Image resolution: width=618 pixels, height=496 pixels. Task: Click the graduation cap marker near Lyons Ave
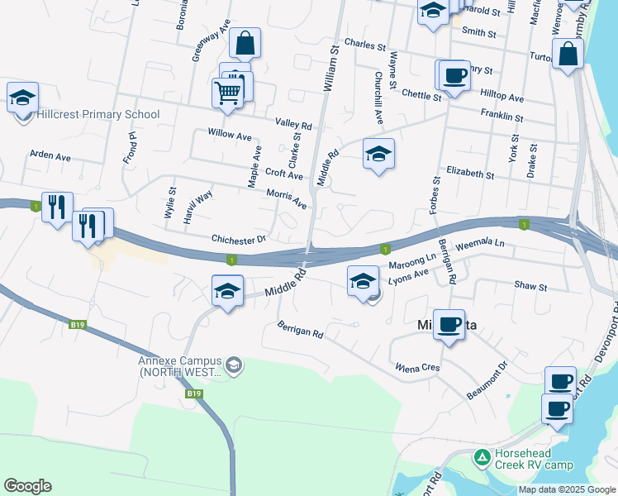click(x=363, y=282)
